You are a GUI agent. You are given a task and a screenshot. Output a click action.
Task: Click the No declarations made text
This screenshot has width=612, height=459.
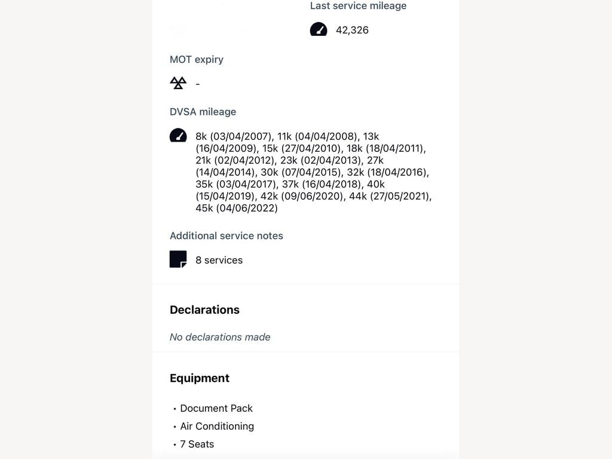(x=220, y=337)
